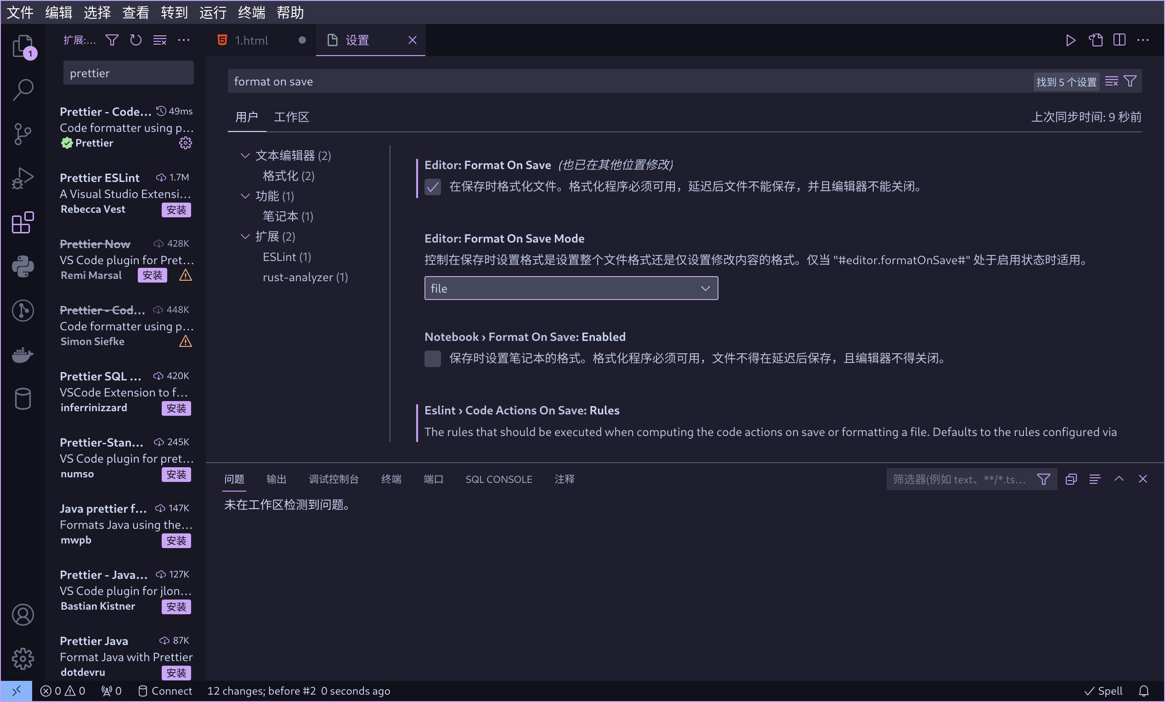Viewport: 1165px width, 702px height.
Task: Run the 1.html file with the play icon
Action: pos(1070,40)
